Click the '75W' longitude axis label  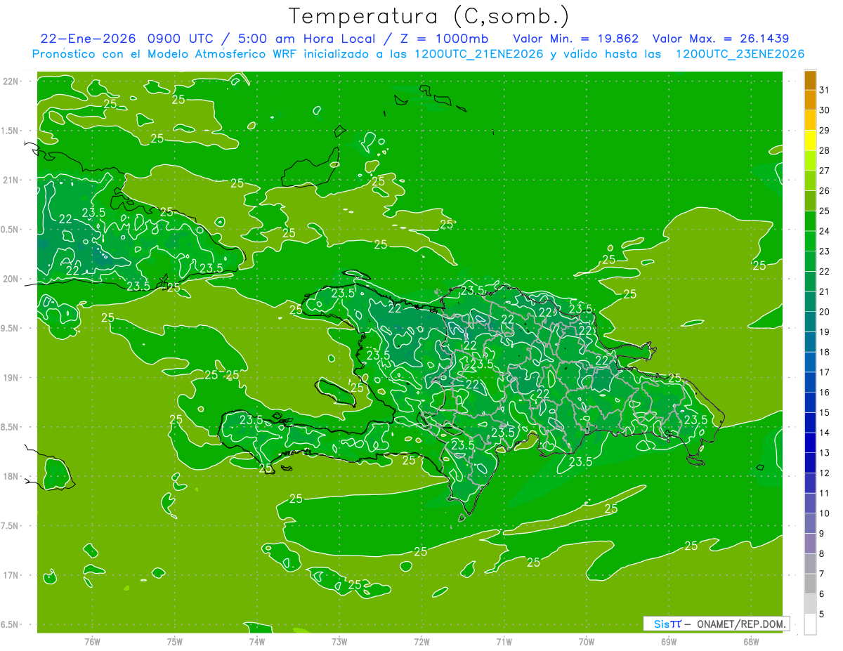click(x=174, y=641)
